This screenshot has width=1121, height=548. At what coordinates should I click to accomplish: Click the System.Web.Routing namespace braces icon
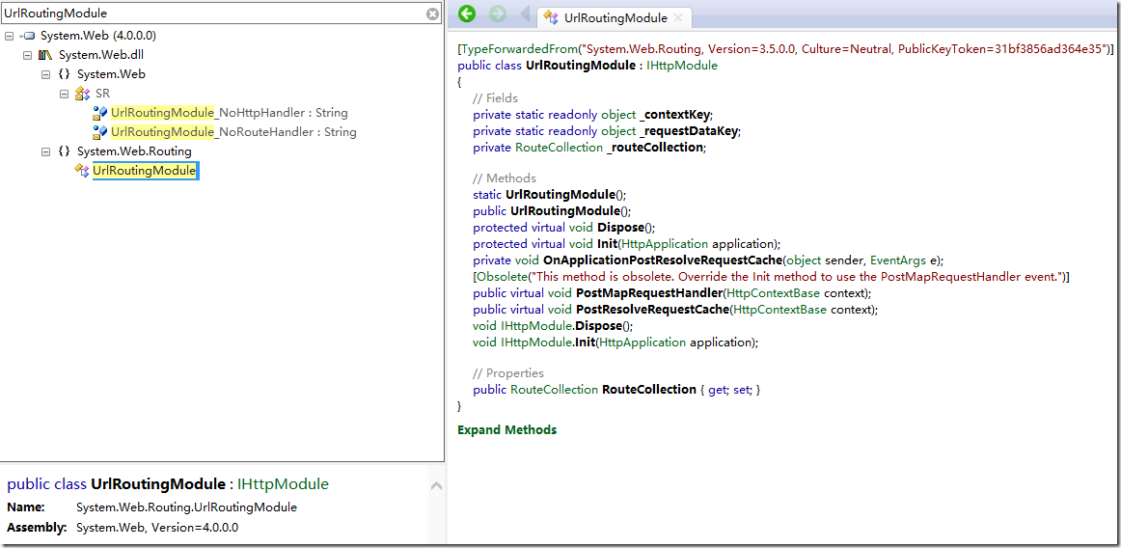[64, 151]
